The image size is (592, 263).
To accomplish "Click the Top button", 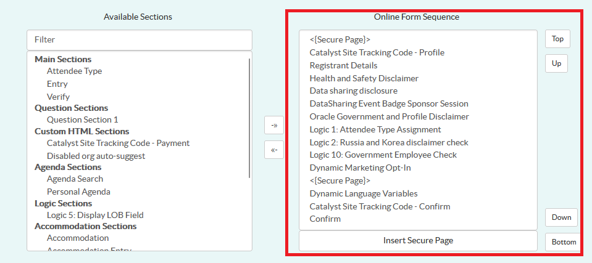I will 557,39.
